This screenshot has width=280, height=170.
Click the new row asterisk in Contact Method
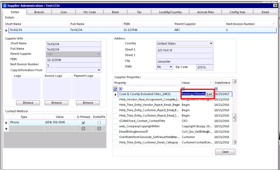6,129
